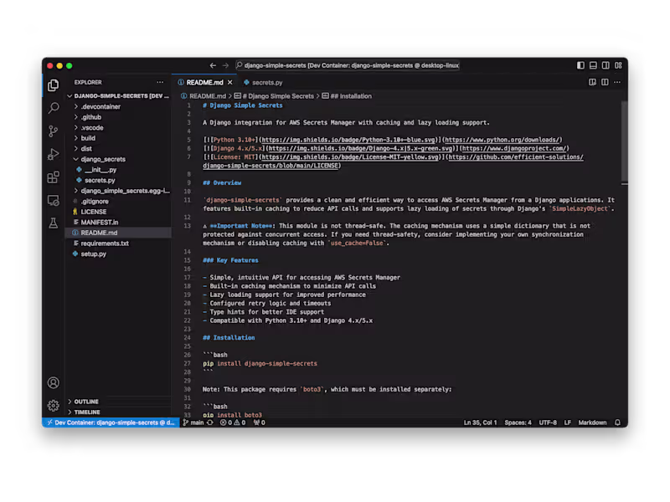Open the Accounts menu icon
This screenshot has width=670, height=502.
[x=54, y=383]
